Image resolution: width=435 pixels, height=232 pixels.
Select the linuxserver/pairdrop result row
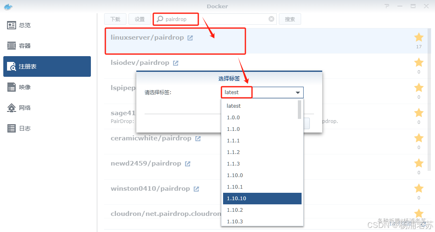point(266,41)
